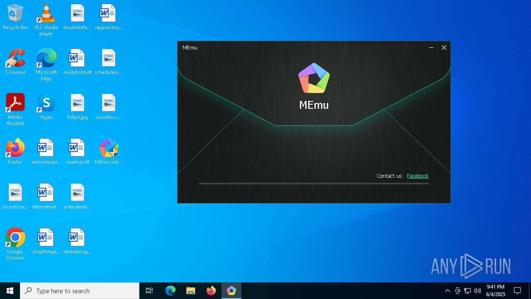Select the newtrue.rtf document
531x299 pixels.
[x=77, y=152]
